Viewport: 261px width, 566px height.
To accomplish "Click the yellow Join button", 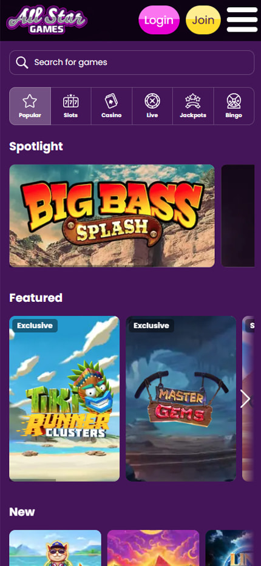I will pyautogui.click(x=203, y=20).
